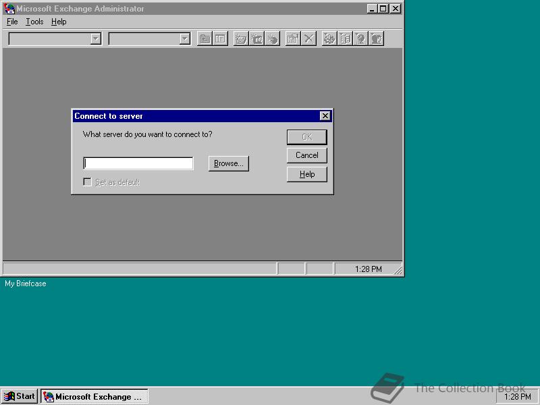Click the New Distribution List toolbar icon

[257, 38]
